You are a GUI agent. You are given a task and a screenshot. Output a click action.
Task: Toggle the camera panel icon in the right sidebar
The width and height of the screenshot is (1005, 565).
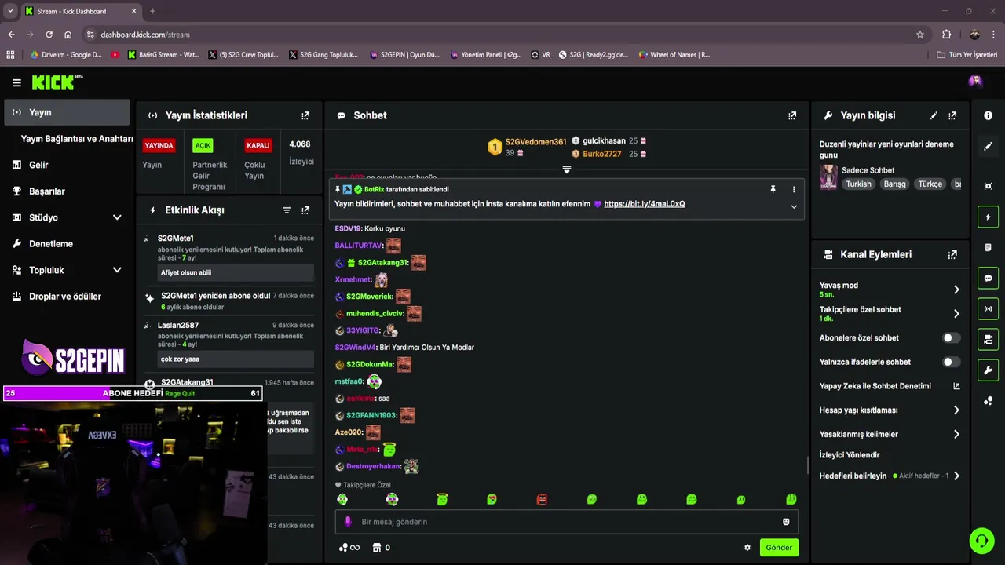(988, 339)
